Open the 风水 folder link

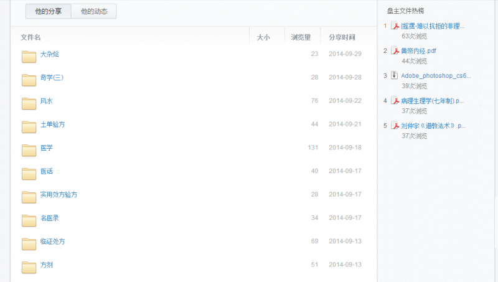pyautogui.click(x=46, y=101)
